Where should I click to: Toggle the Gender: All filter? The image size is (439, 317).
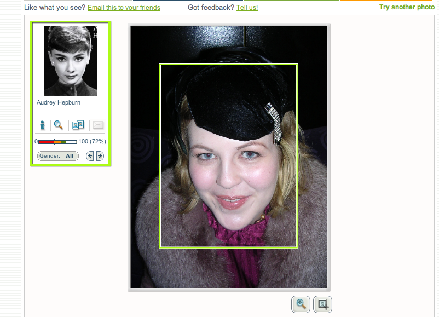point(57,156)
